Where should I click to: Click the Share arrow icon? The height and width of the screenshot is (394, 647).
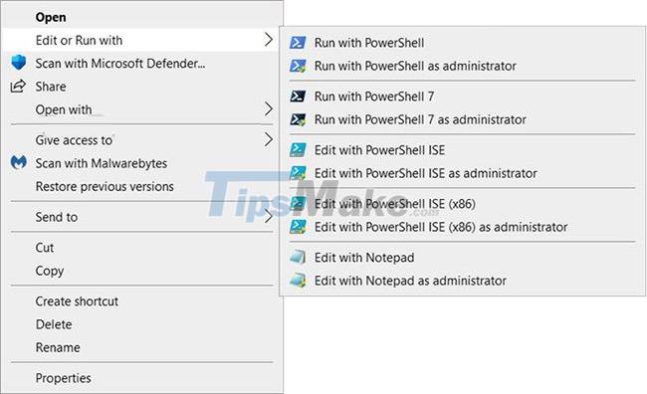pyautogui.click(x=18, y=87)
